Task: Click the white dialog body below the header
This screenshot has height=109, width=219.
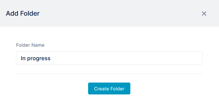Action: 109,35
